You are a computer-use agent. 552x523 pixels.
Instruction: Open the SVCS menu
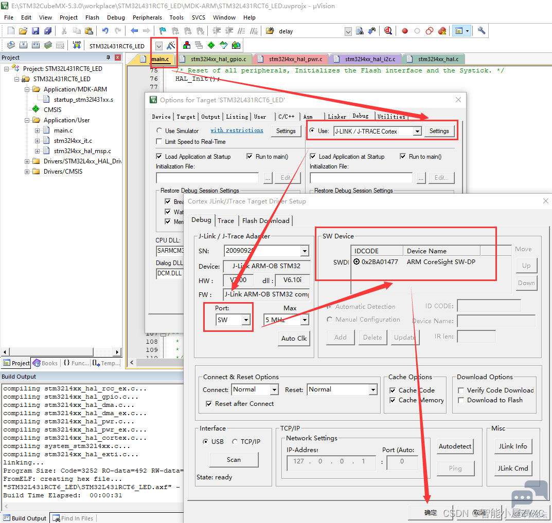199,17
